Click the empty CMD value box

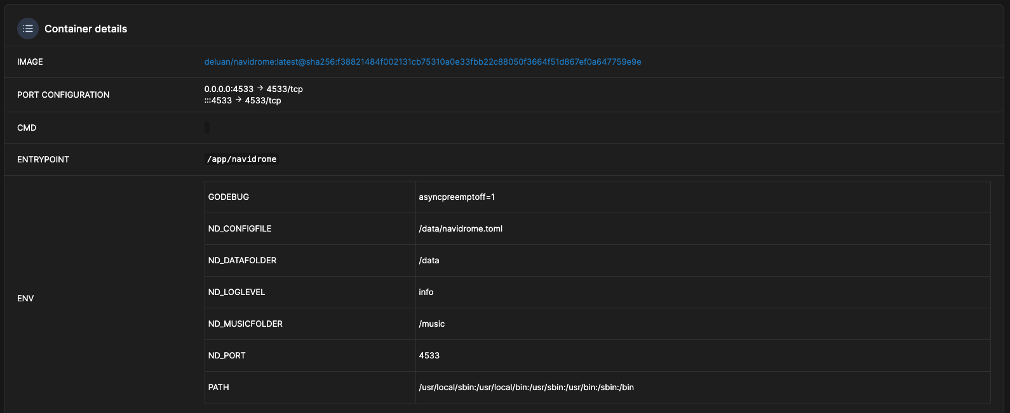point(207,128)
